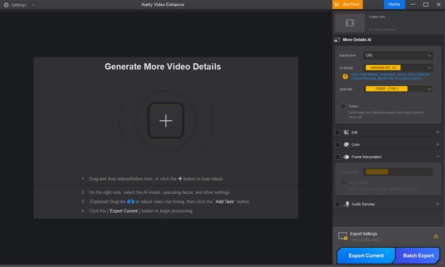Click the Batch Export button
This screenshot has height=267, width=445.
[418, 255]
